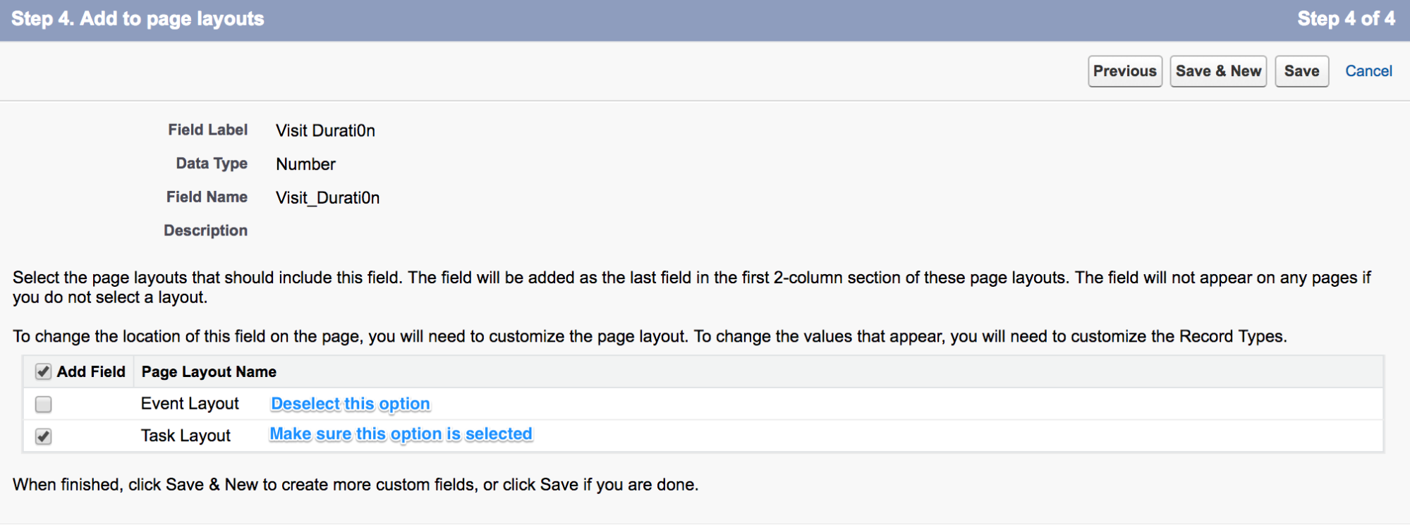Click the 'Deselect this option' annotation
1410x525 pixels.
pyautogui.click(x=351, y=404)
